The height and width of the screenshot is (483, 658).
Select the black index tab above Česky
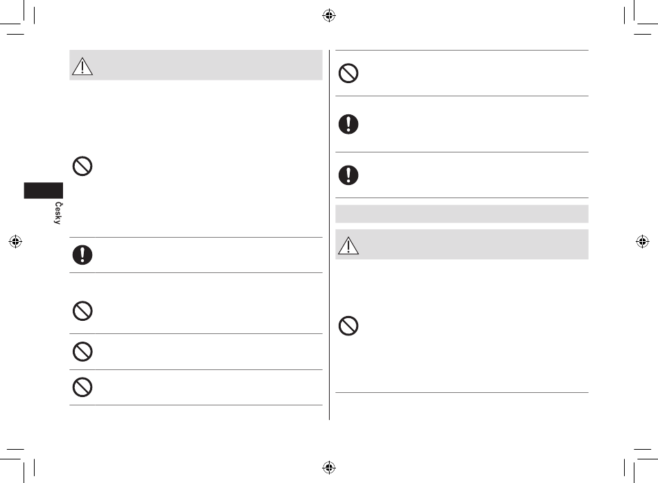tap(43, 191)
